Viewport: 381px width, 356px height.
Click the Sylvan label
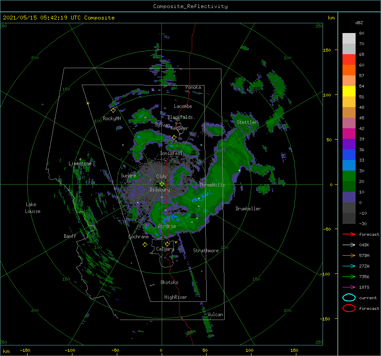click(x=162, y=125)
